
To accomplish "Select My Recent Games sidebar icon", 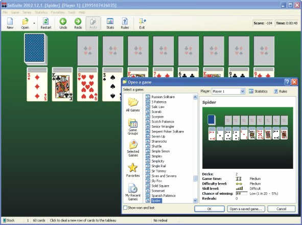I will pyautogui.click(x=133, y=188).
